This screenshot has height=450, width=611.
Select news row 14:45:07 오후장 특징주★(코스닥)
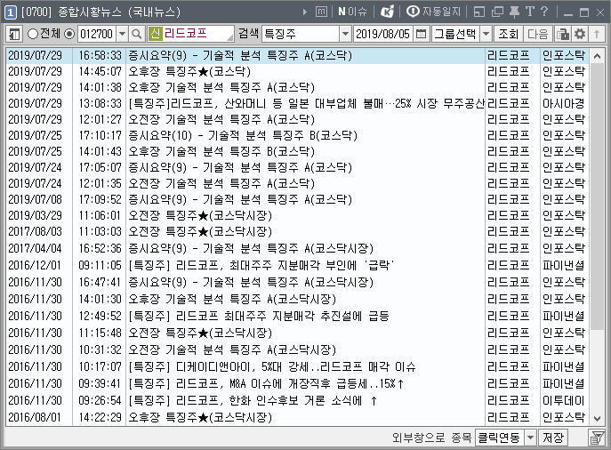(x=298, y=72)
